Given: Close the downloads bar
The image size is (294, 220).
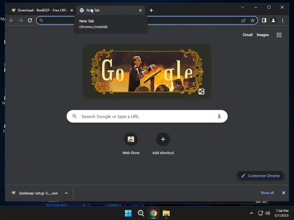Looking at the screenshot, I should tap(283, 193).
